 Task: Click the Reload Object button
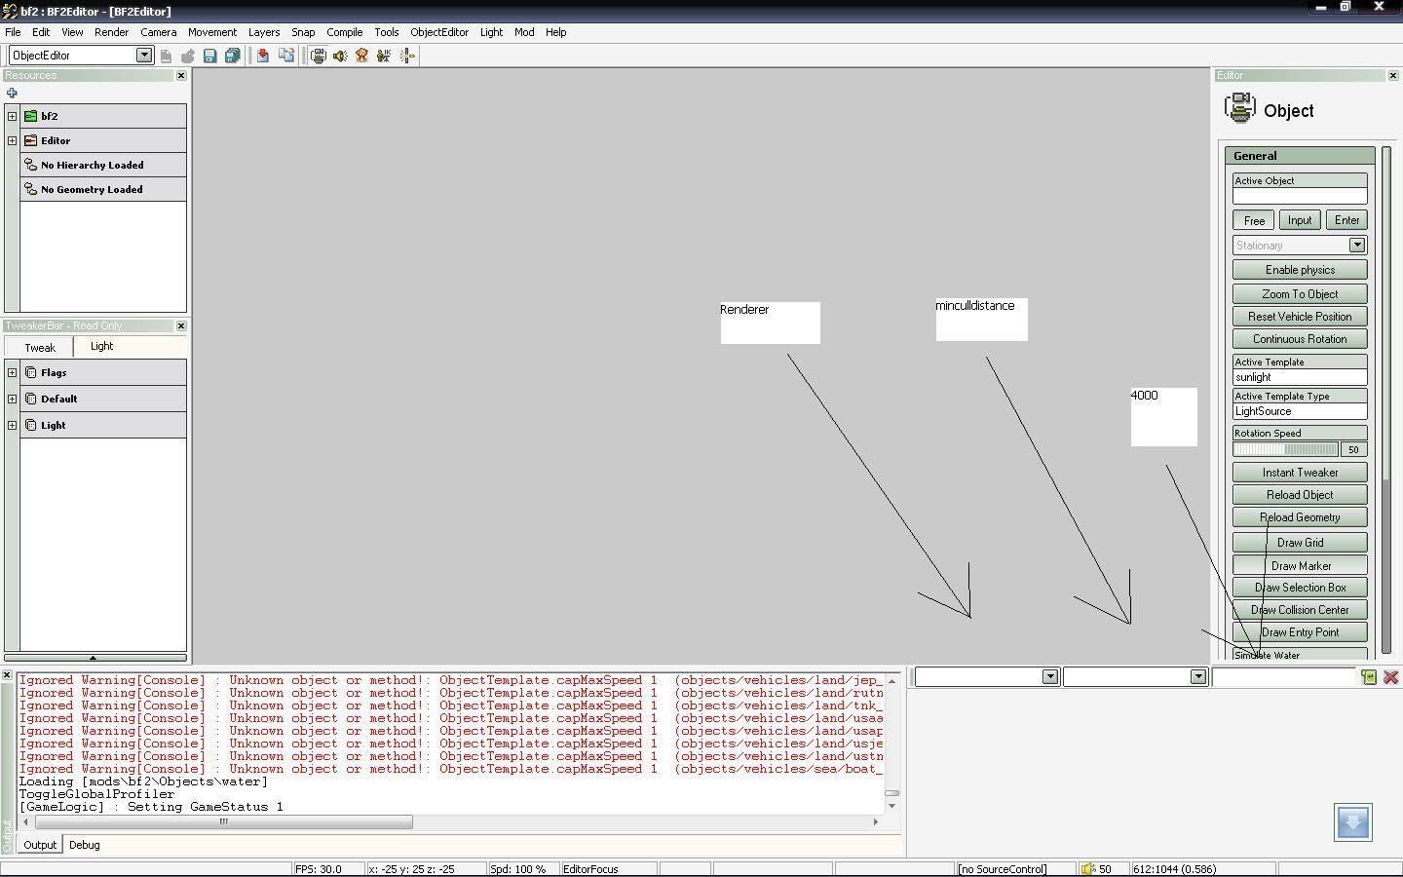coord(1300,495)
